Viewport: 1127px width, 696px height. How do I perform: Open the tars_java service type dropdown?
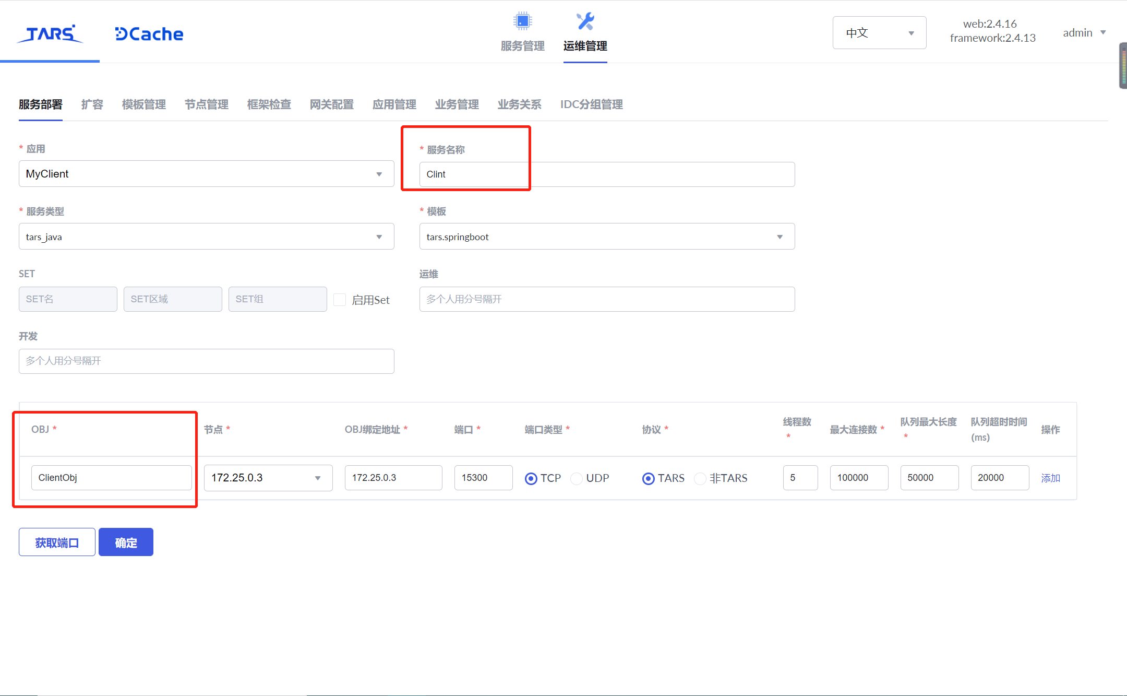[206, 237]
